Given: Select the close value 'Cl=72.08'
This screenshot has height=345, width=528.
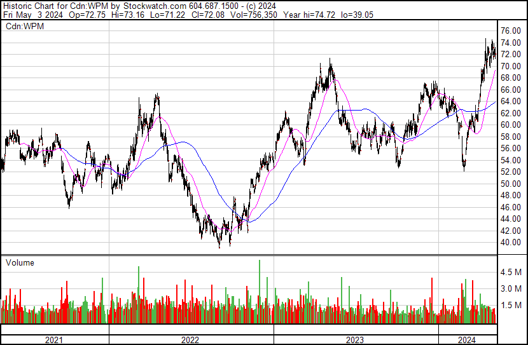Looking at the screenshot, I should [208, 15].
